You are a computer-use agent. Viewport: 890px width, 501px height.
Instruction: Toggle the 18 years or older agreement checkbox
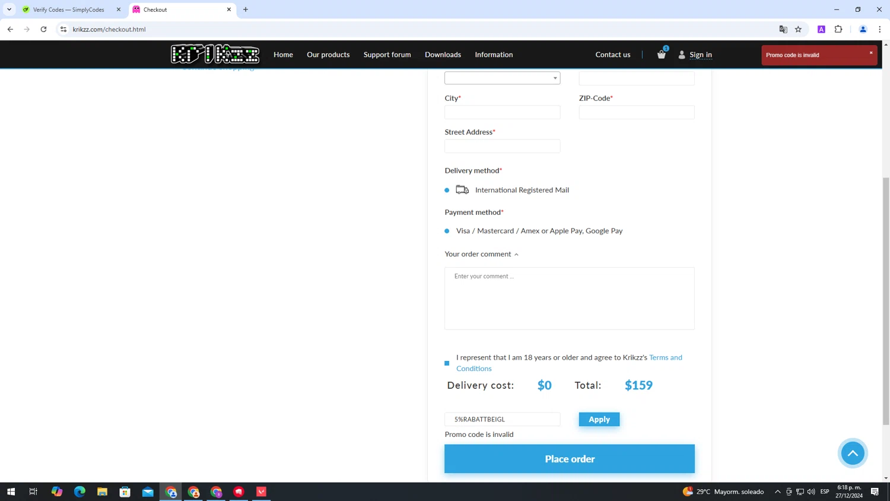(x=447, y=363)
